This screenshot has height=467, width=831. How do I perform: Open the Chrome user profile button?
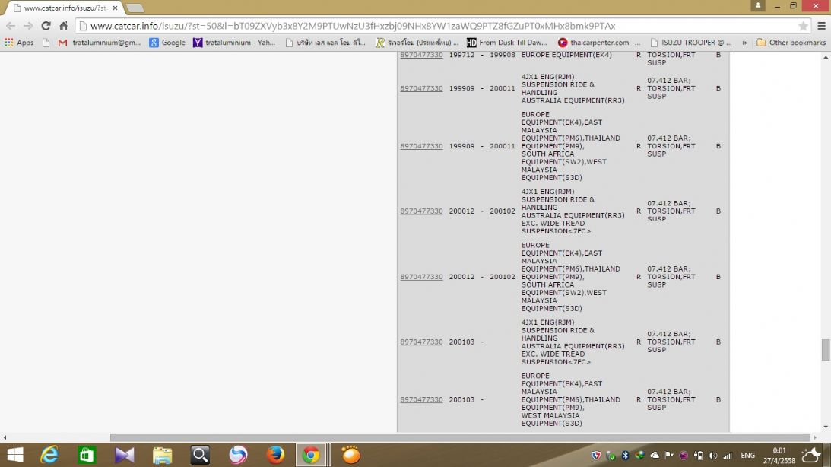pyautogui.click(x=757, y=6)
